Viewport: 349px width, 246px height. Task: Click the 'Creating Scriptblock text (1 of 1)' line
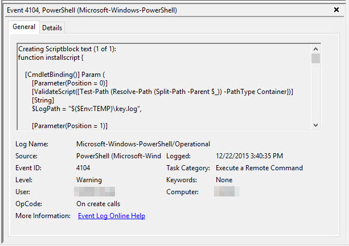pyautogui.click(x=67, y=49)
